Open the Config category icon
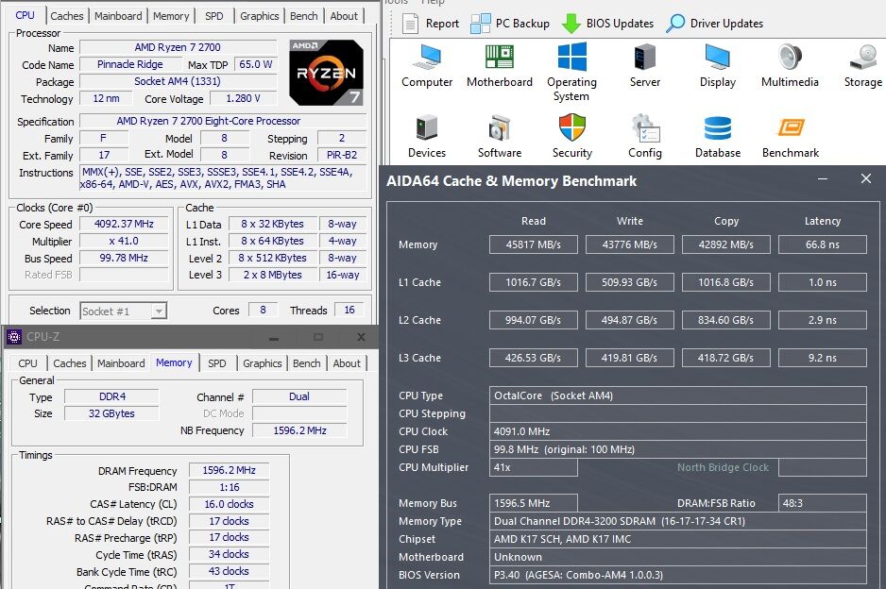 tap(645, 136)
